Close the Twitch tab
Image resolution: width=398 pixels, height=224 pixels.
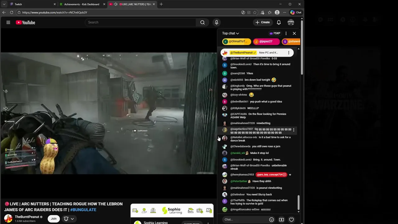coord(55,4)
